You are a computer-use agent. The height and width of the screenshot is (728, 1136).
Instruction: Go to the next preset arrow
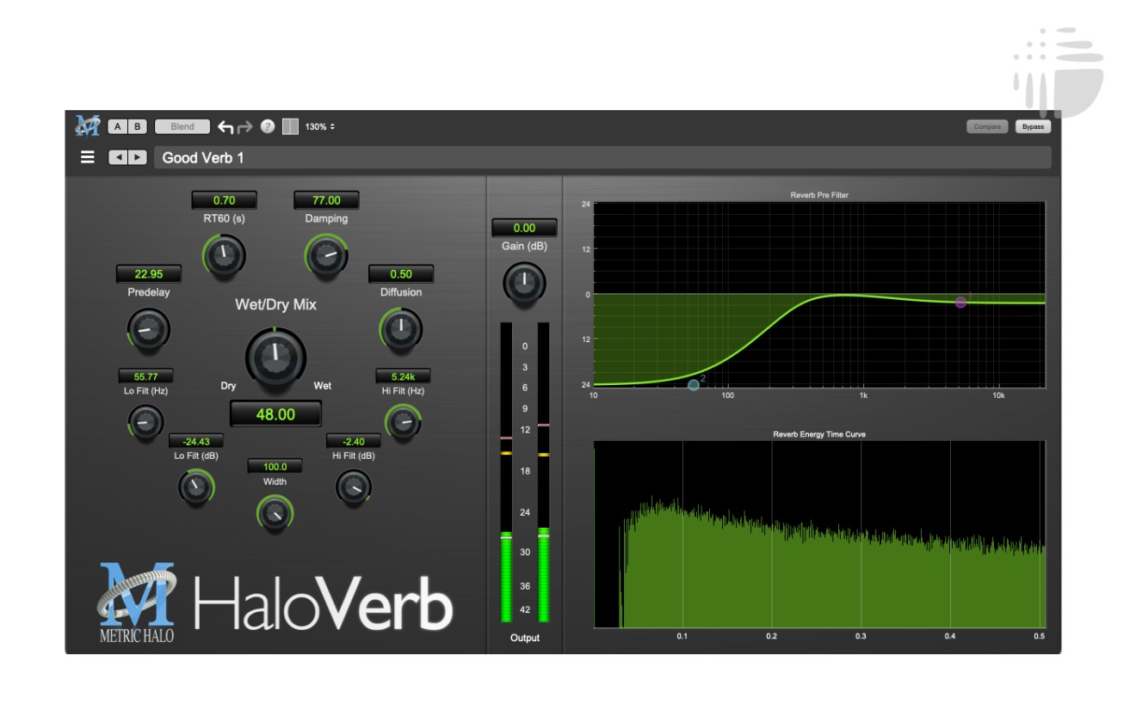tap(137, 157)
